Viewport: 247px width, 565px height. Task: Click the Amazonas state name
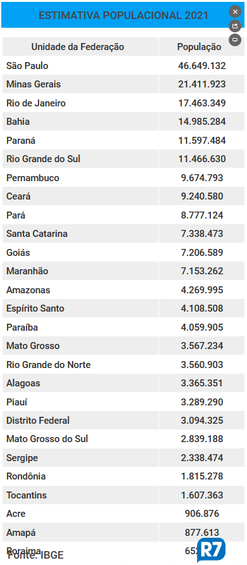pyautogui.click(x=28, y=290)
